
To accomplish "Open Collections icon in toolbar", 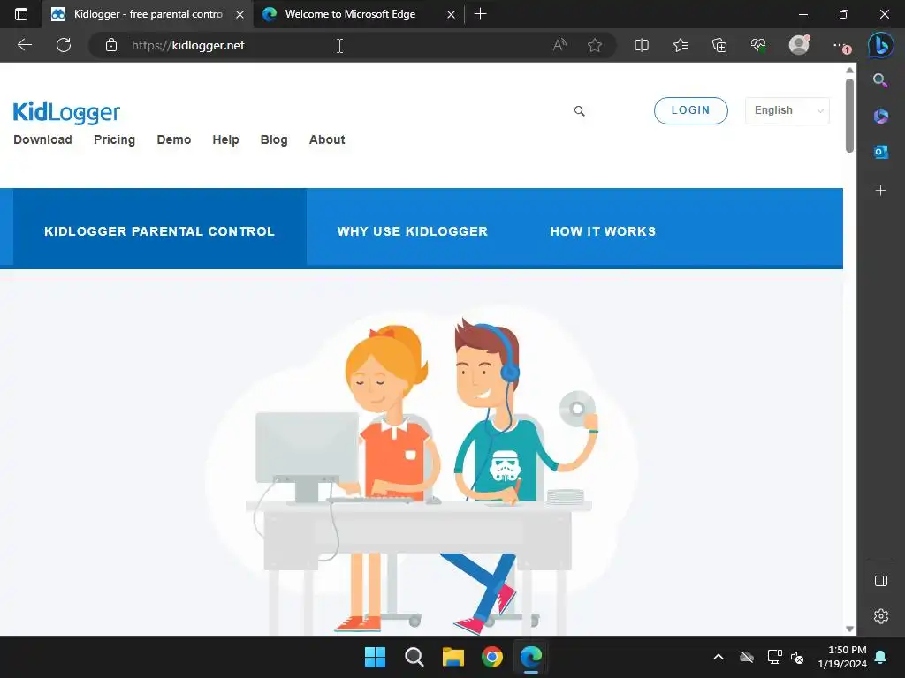I will (x=719, y=45).
